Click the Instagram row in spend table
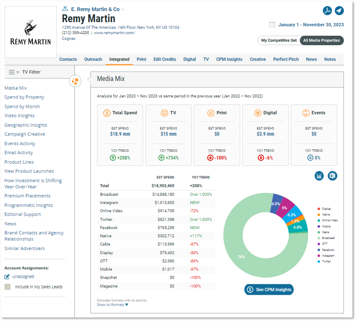The height and width of the screenshot is (321, 356). (156, 203)
